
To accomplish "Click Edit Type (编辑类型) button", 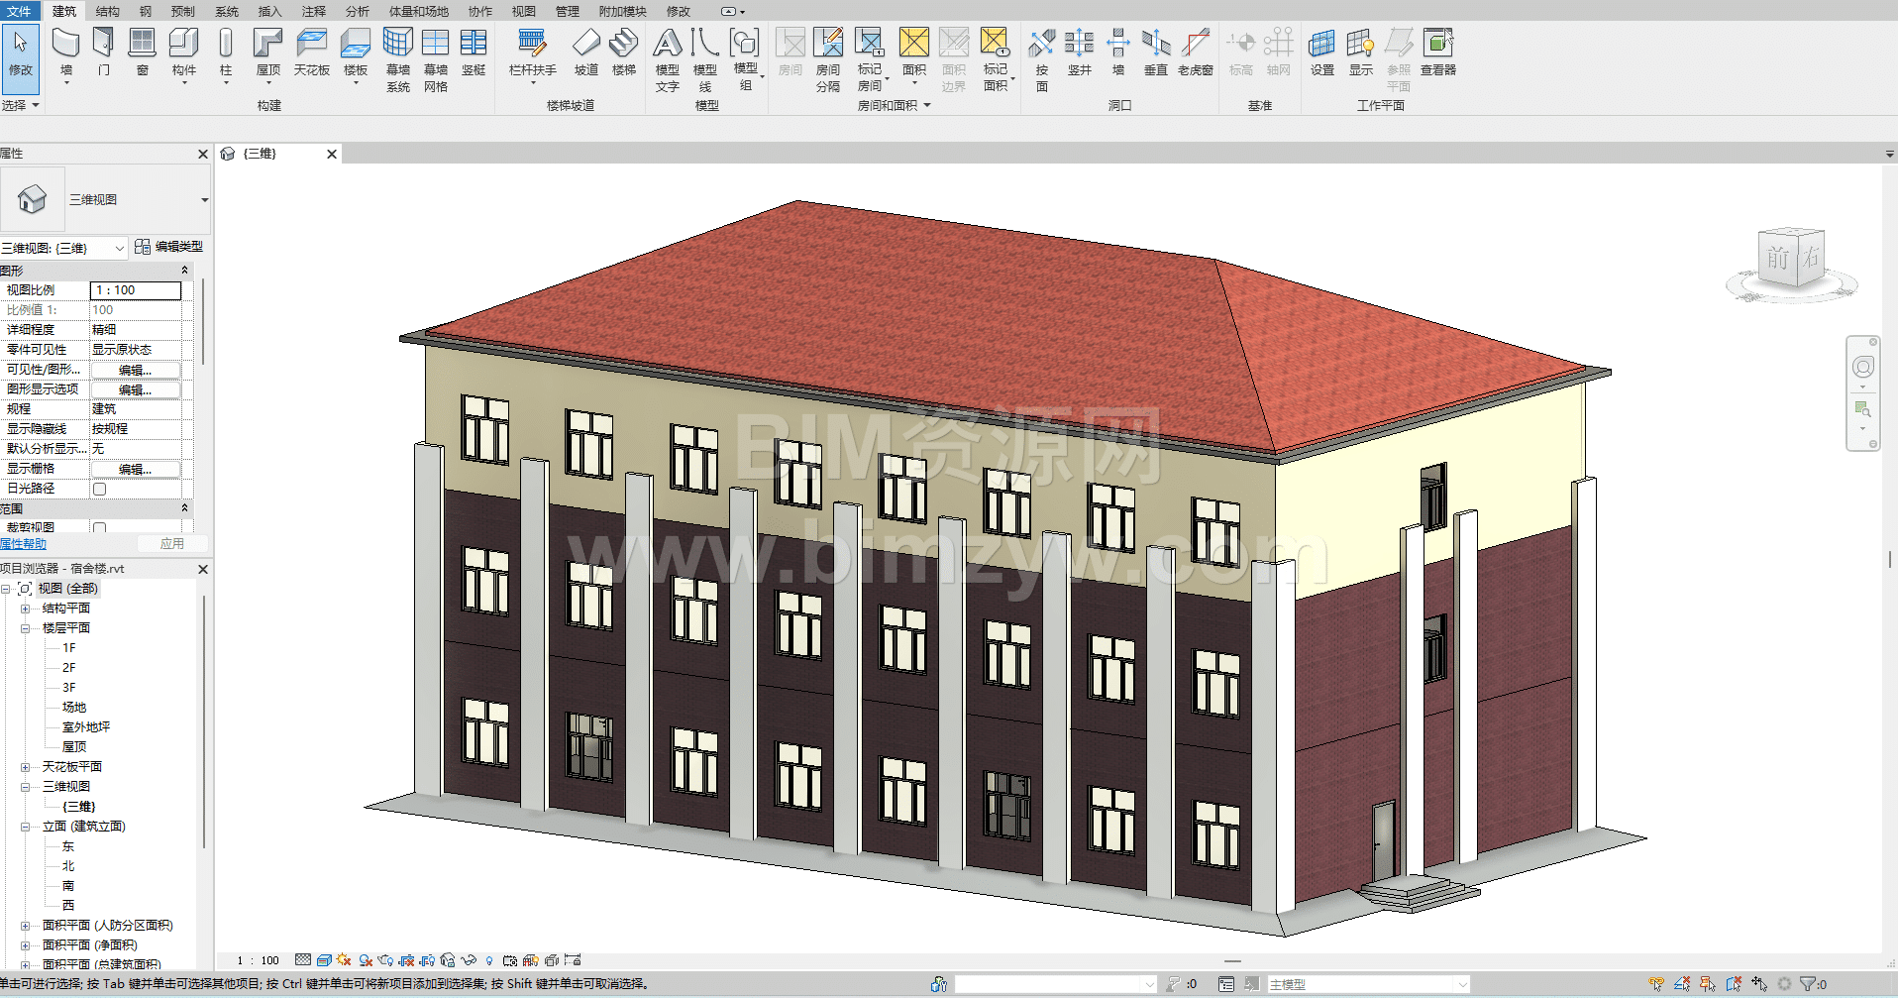I will 169,247.
